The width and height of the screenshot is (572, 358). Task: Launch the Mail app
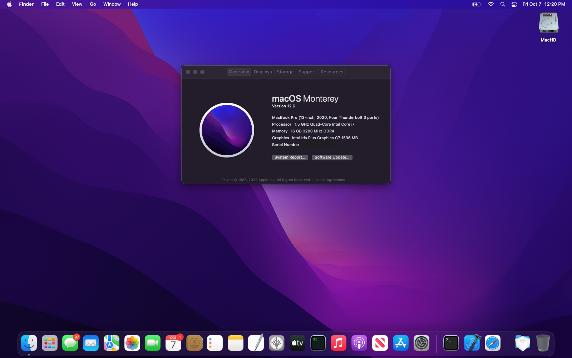90,343
